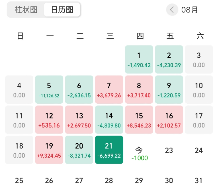Screen dimensions: 223x186
Task: Open highlighted day 21 cell -6,699.22
Action: click(109, 150)
